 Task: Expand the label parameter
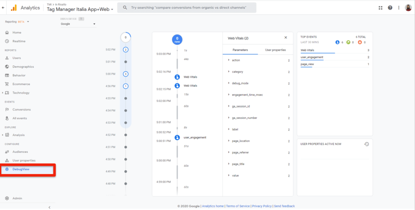229,129
